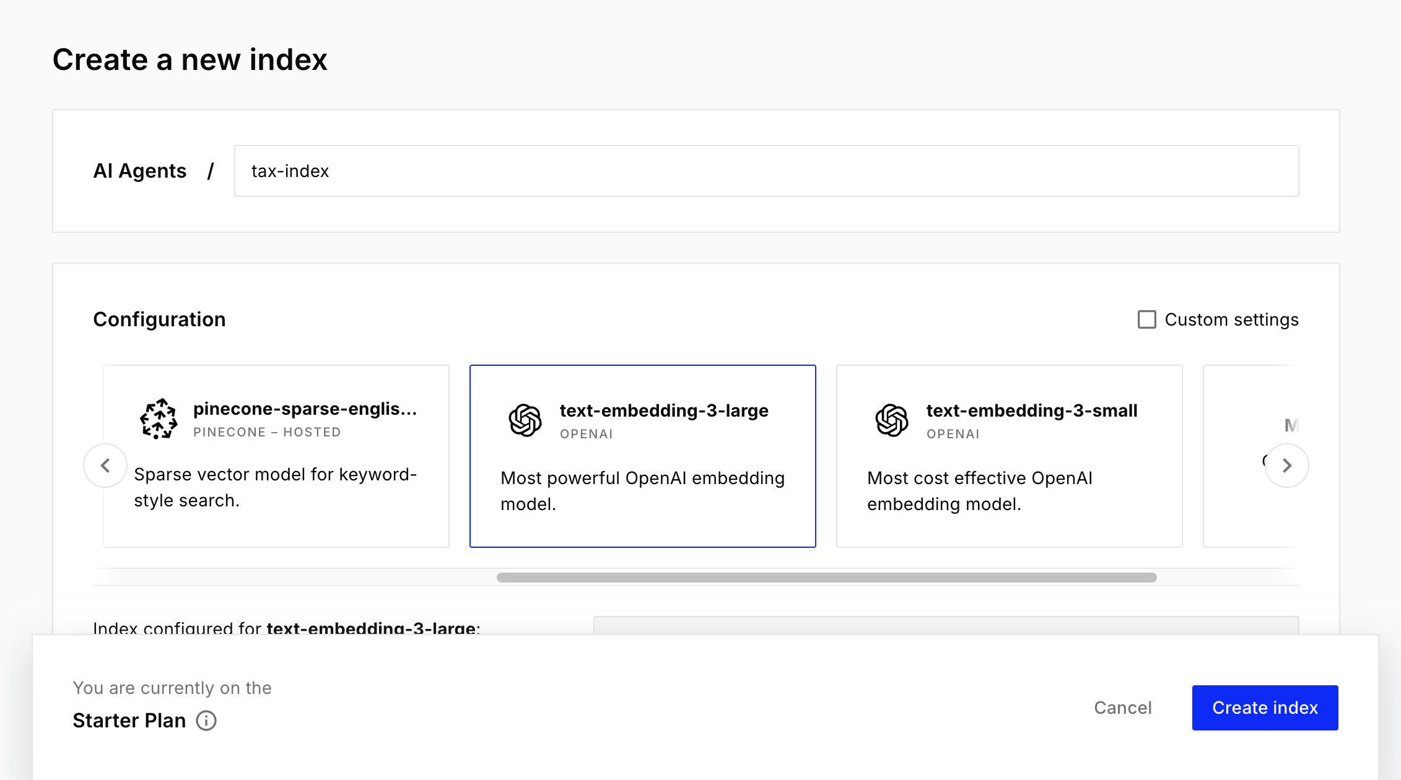Image resolution: width=1401 pixels, height=780 pixels.
Task: Open the Starter Plan info icon
Action: coord(206,721)
